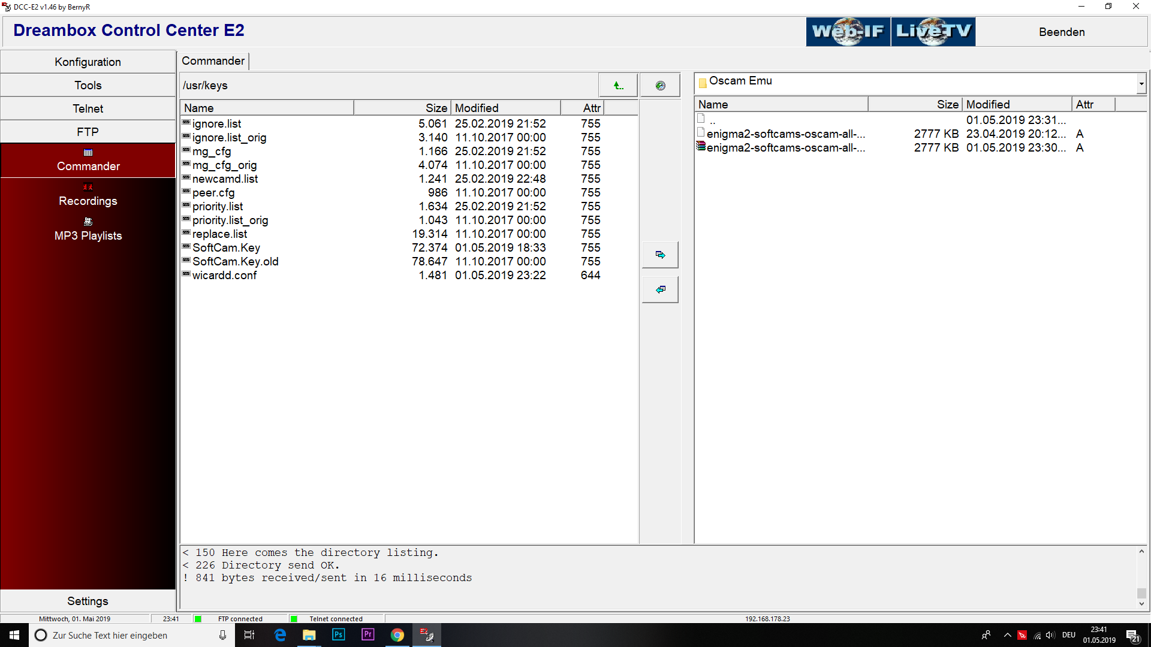This screenshot has width=1151, height=647.
Task: Select the Commander tab
Action: [213, 61]
